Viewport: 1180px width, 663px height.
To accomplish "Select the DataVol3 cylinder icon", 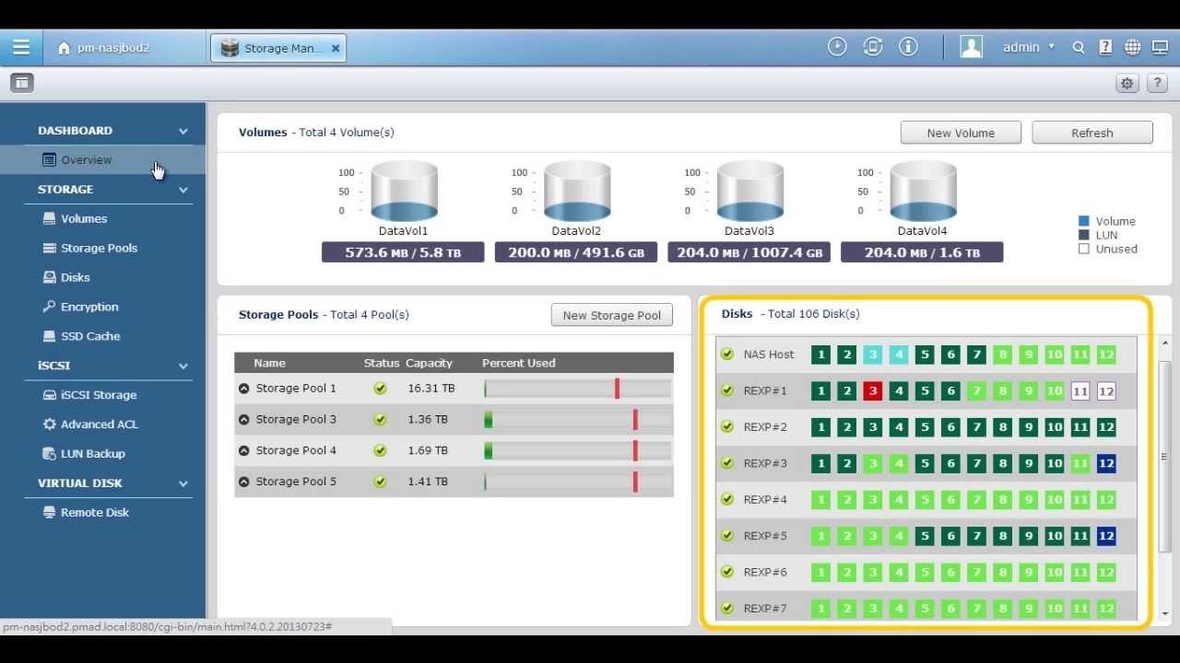I will coord(749,191).
